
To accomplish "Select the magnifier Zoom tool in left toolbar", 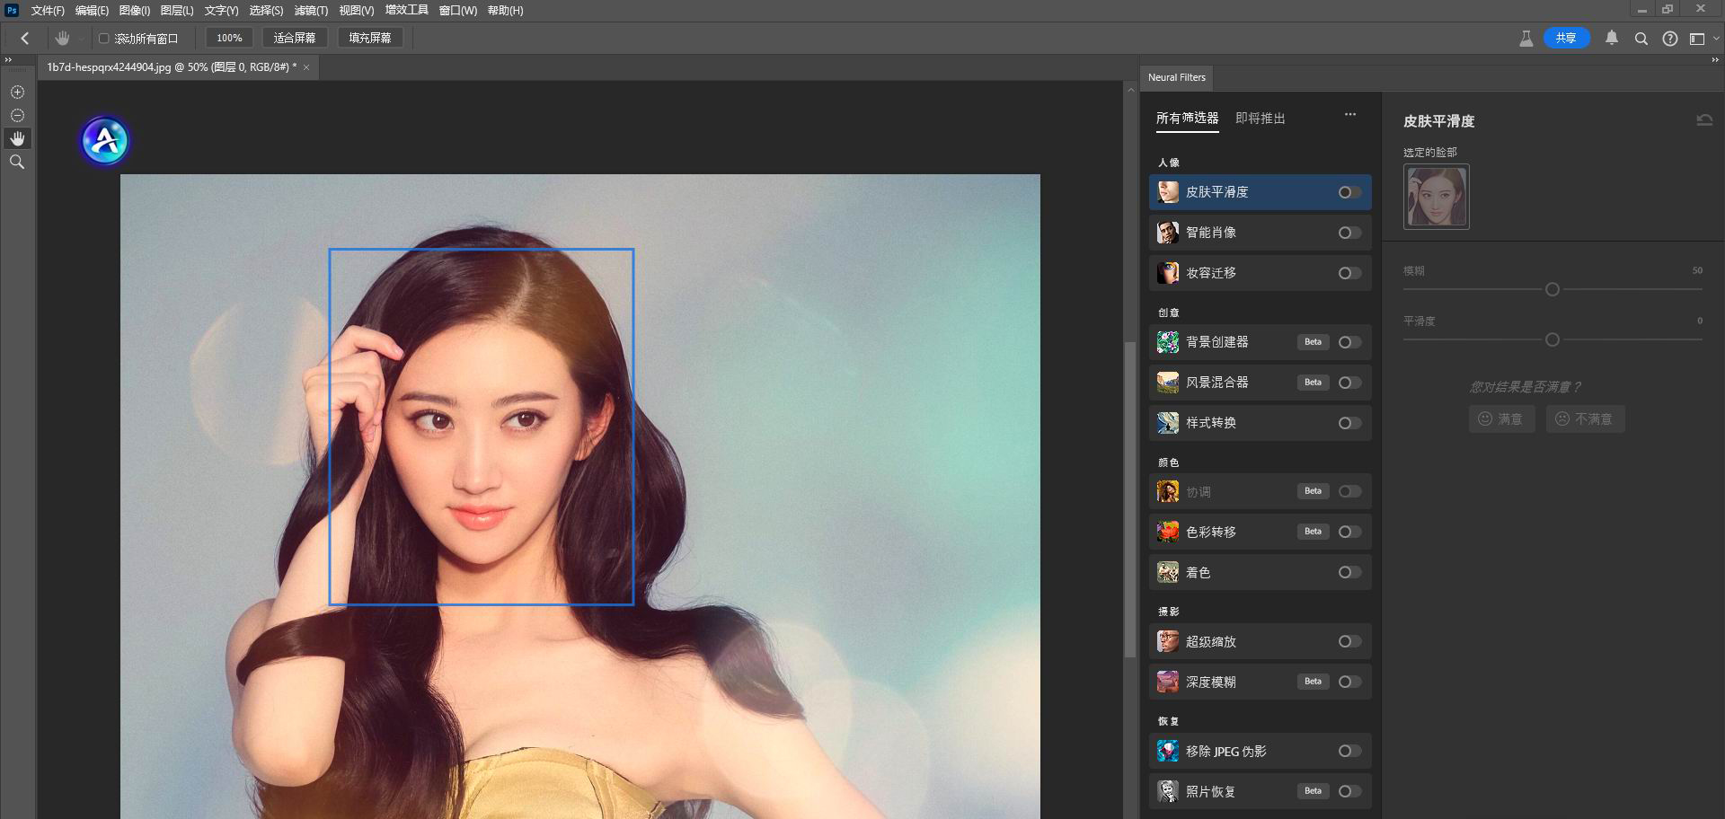I will coord(17,162).
